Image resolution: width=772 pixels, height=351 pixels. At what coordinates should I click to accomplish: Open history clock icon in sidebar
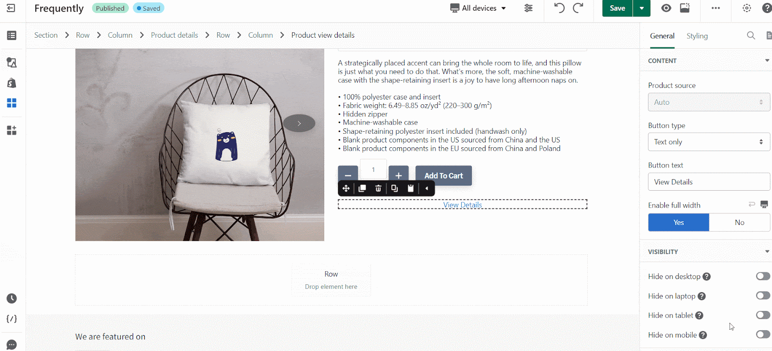coord(12,298)
